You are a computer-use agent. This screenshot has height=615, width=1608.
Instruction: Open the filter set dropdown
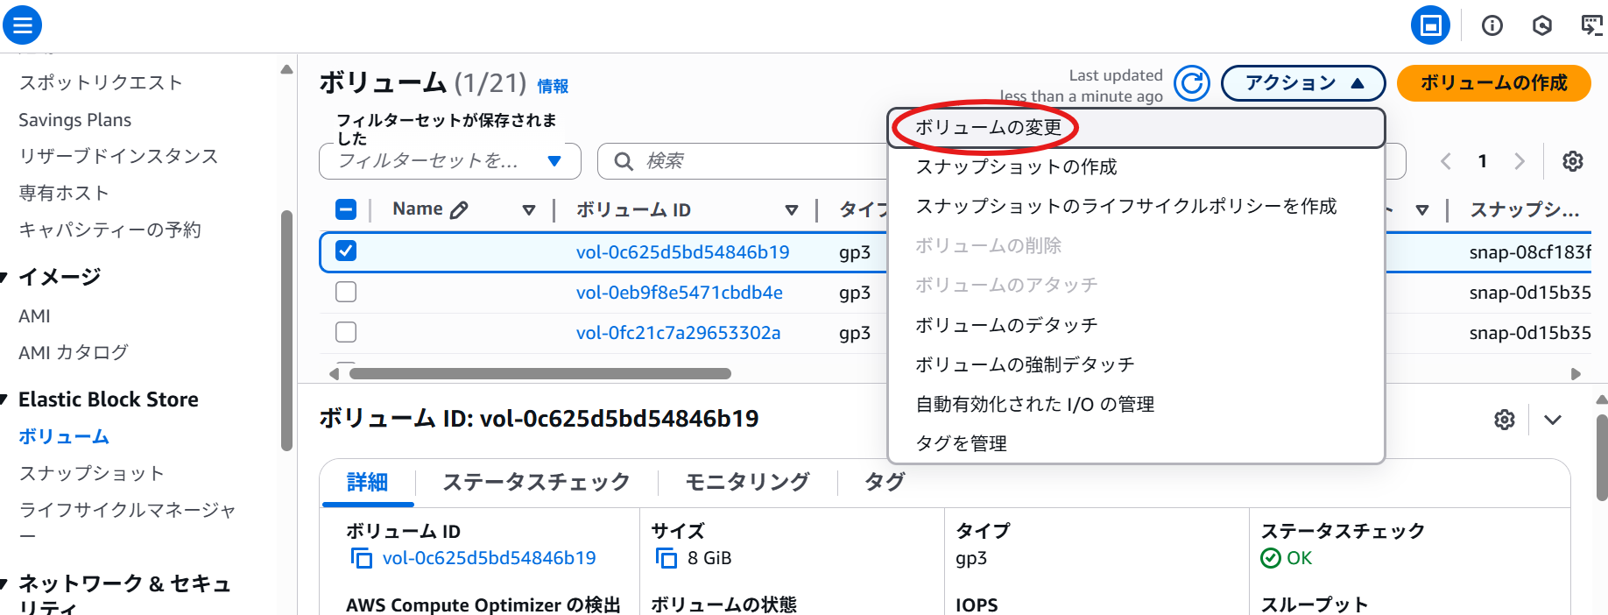[x=450, y=161]
